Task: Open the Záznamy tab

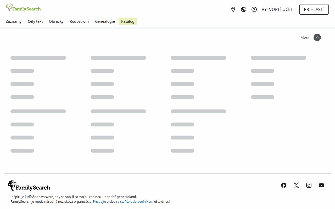Action: 14,21
